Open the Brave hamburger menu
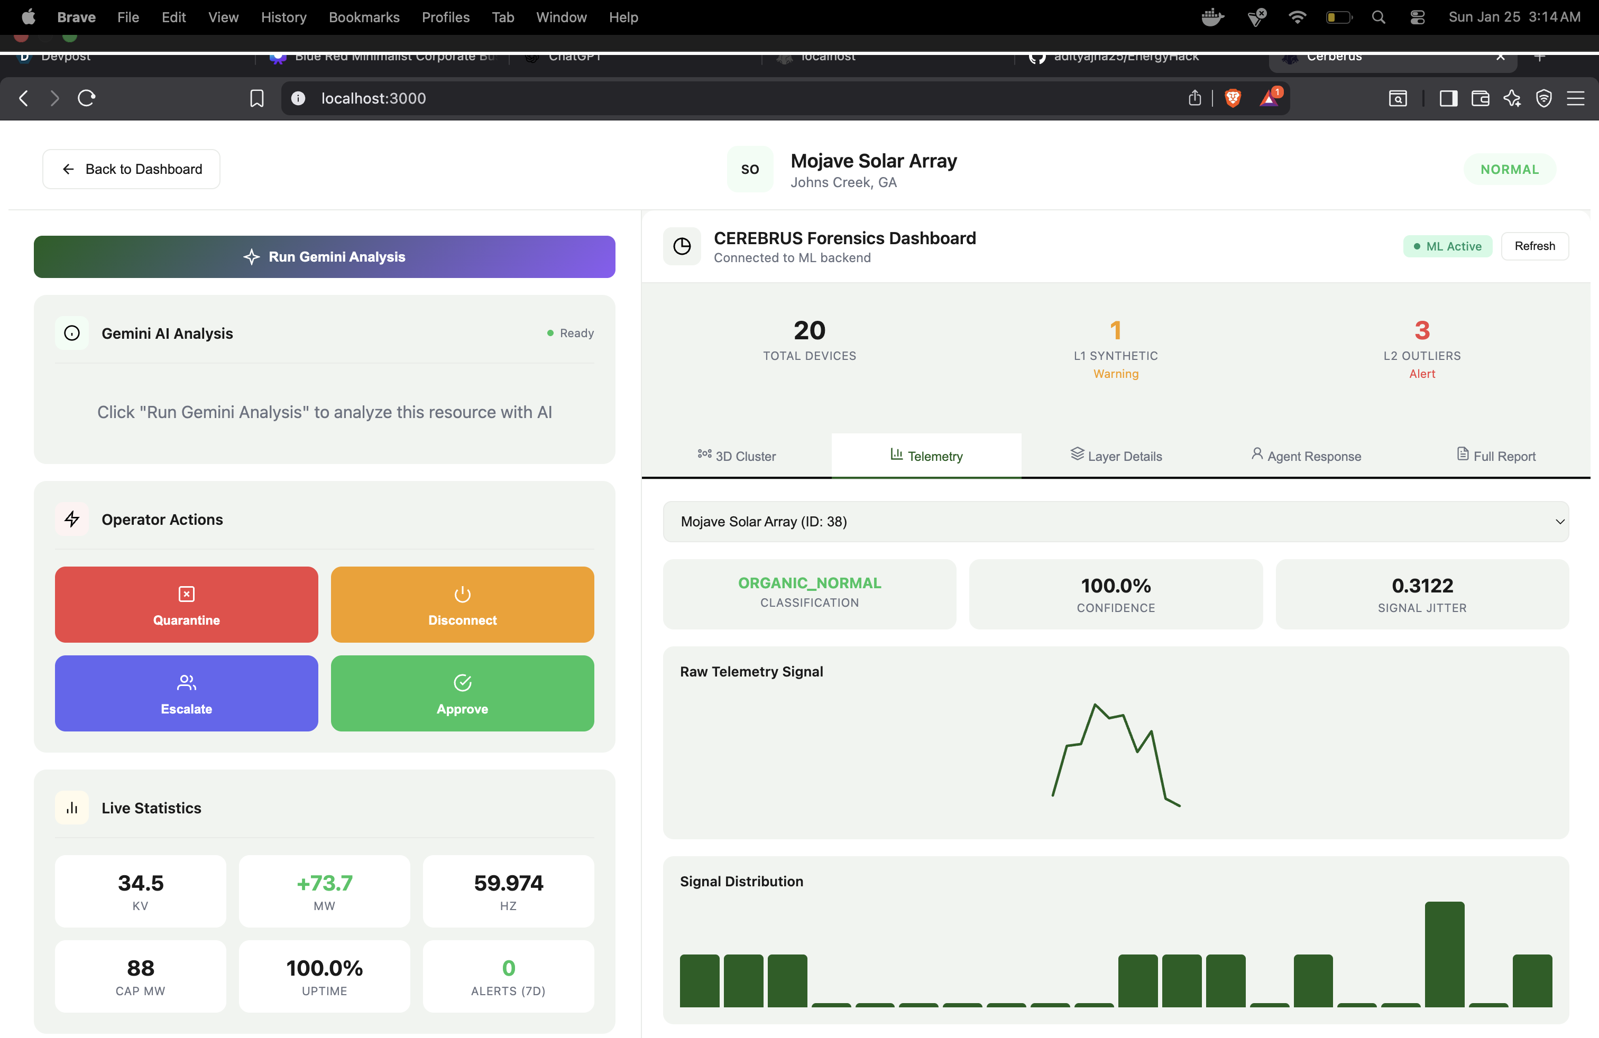 (1575, 98)
